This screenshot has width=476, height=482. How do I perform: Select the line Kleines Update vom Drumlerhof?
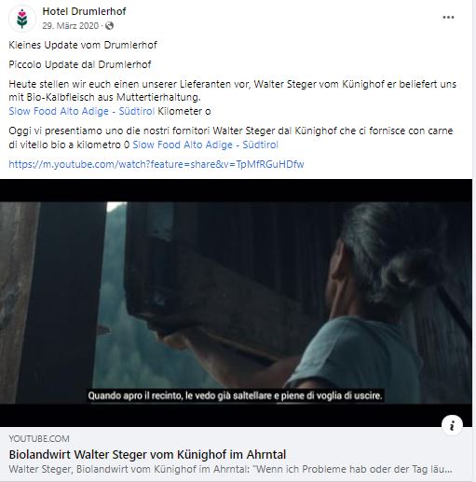[83, 45]
